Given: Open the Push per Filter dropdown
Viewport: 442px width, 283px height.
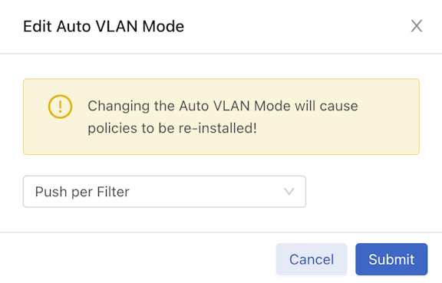Looking at the screenshot, I should [164, 192].
